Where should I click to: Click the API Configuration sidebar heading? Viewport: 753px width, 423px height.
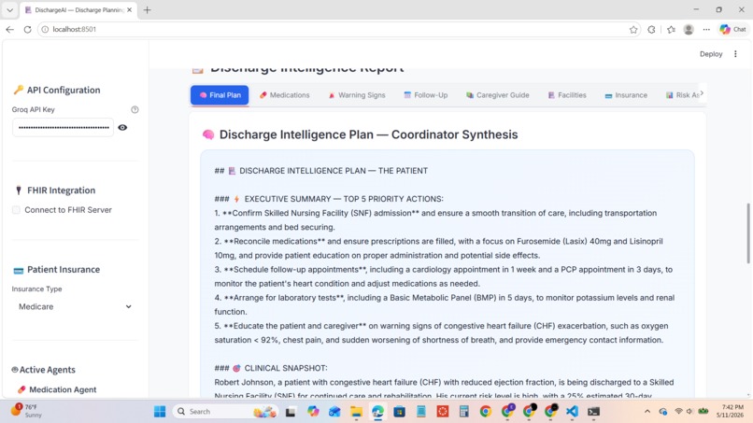[x=57, y=90]
